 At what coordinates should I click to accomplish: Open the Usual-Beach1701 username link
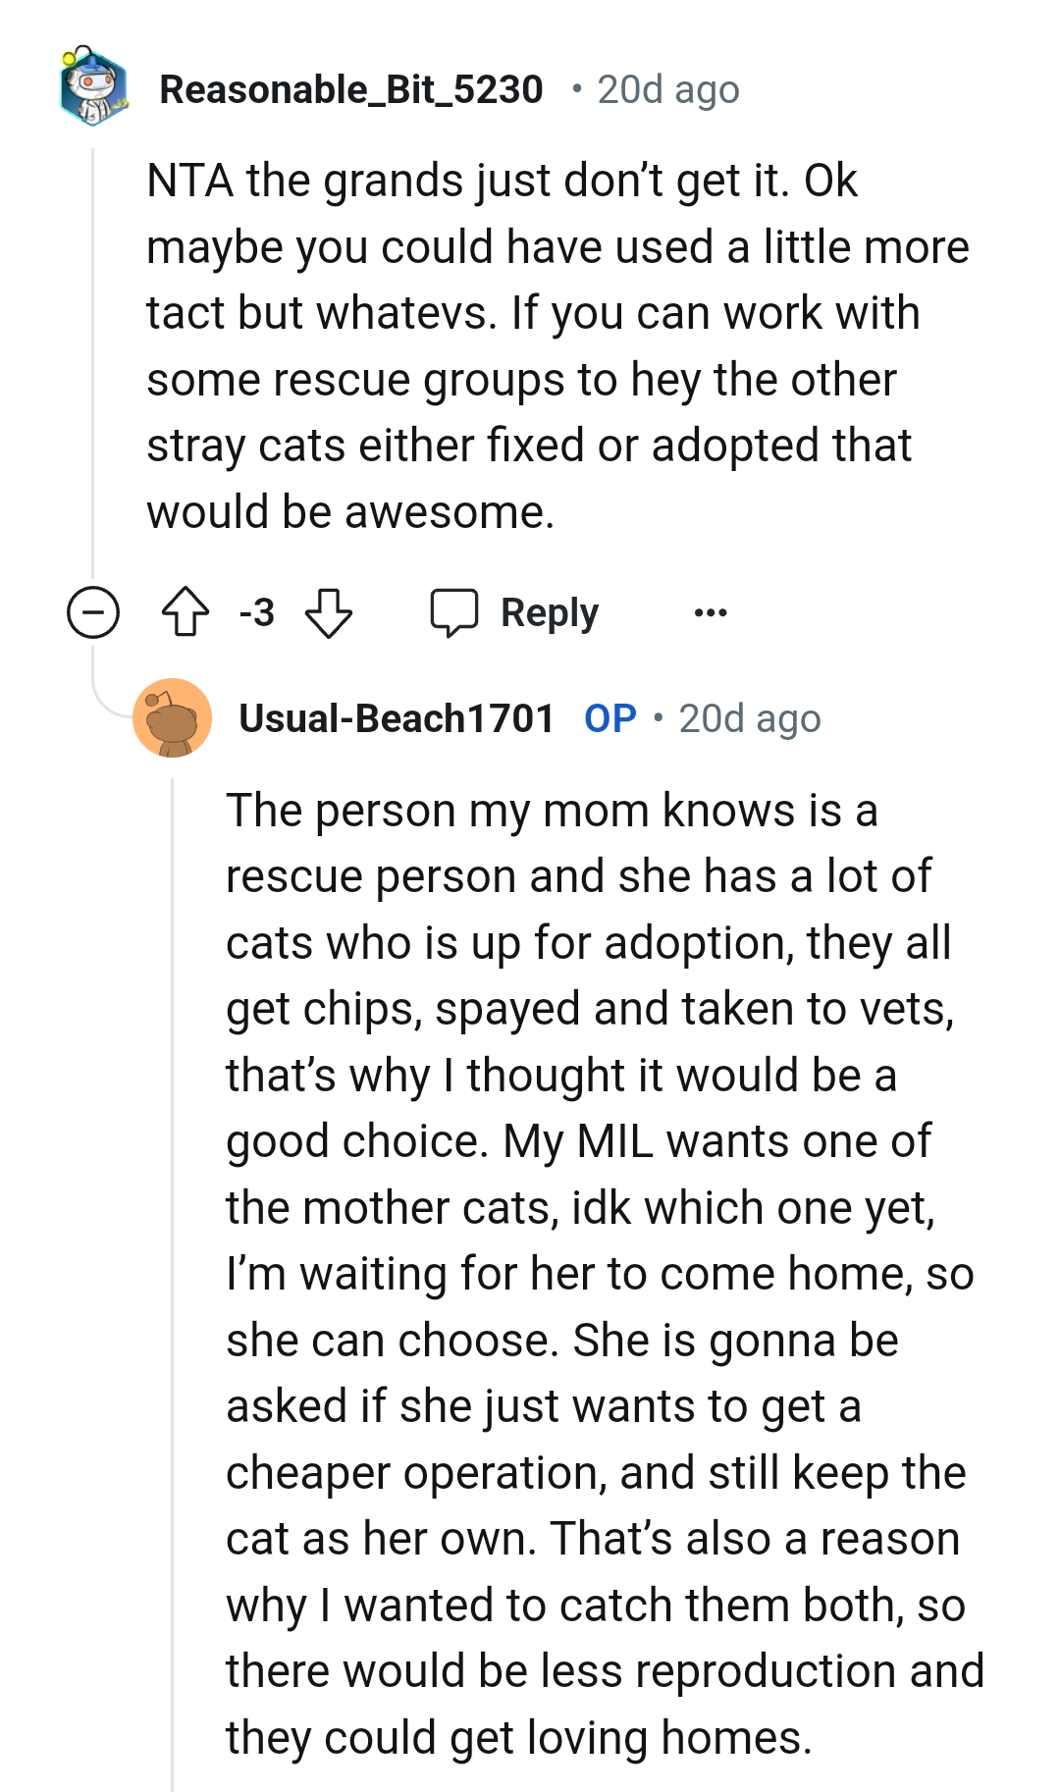[397, 718]
